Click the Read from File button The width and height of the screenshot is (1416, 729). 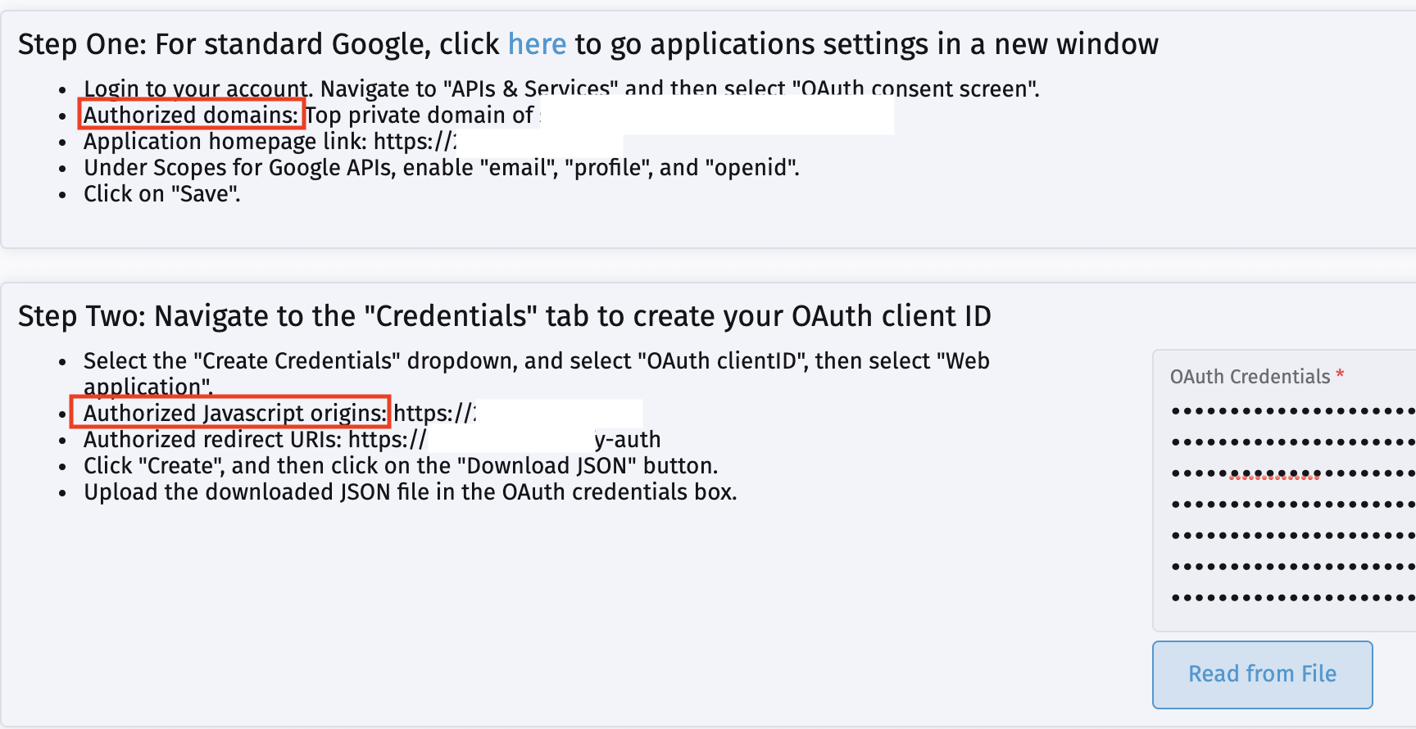1262,674
